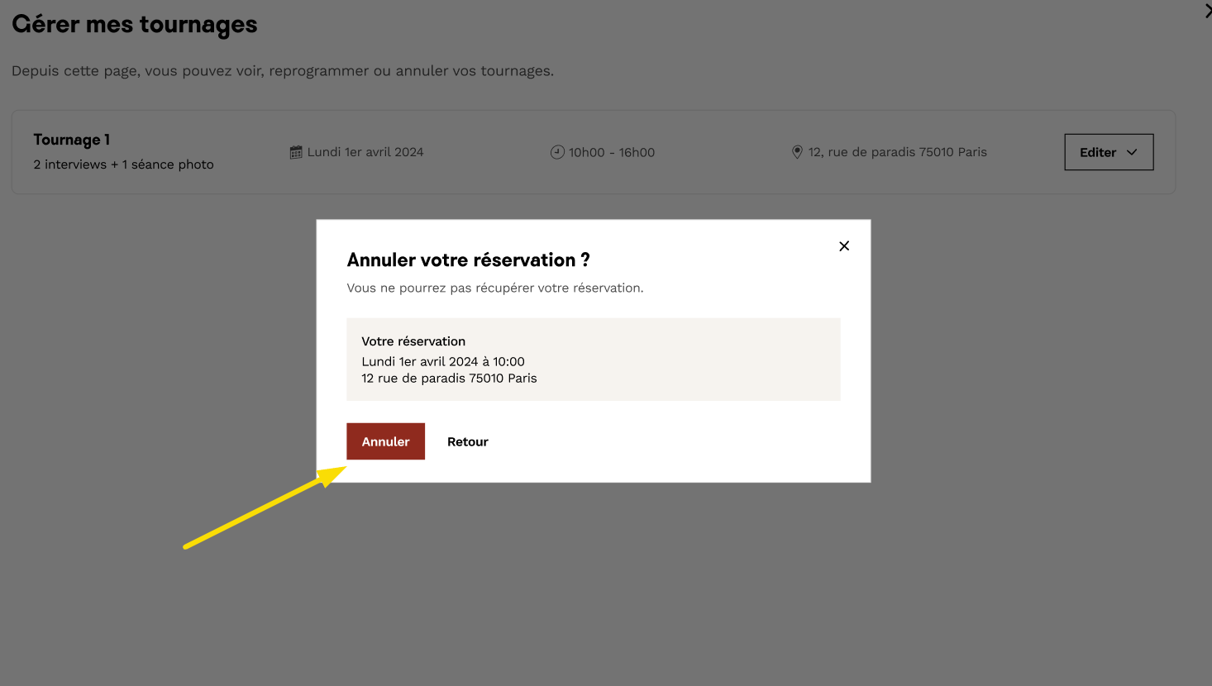
Task: Click the "Annuler votre réservation ?" heading
Action: coord(468,260)
